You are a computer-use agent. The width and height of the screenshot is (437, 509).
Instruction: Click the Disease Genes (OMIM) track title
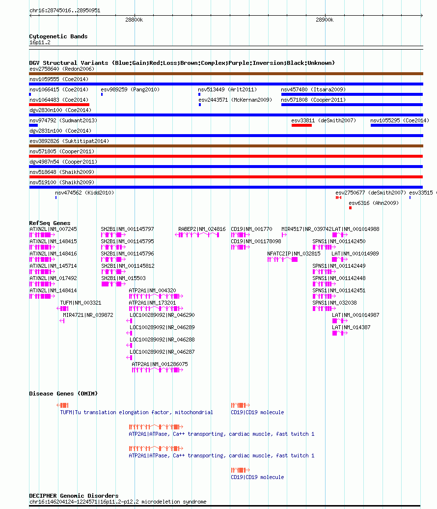(x=63, y=394)
